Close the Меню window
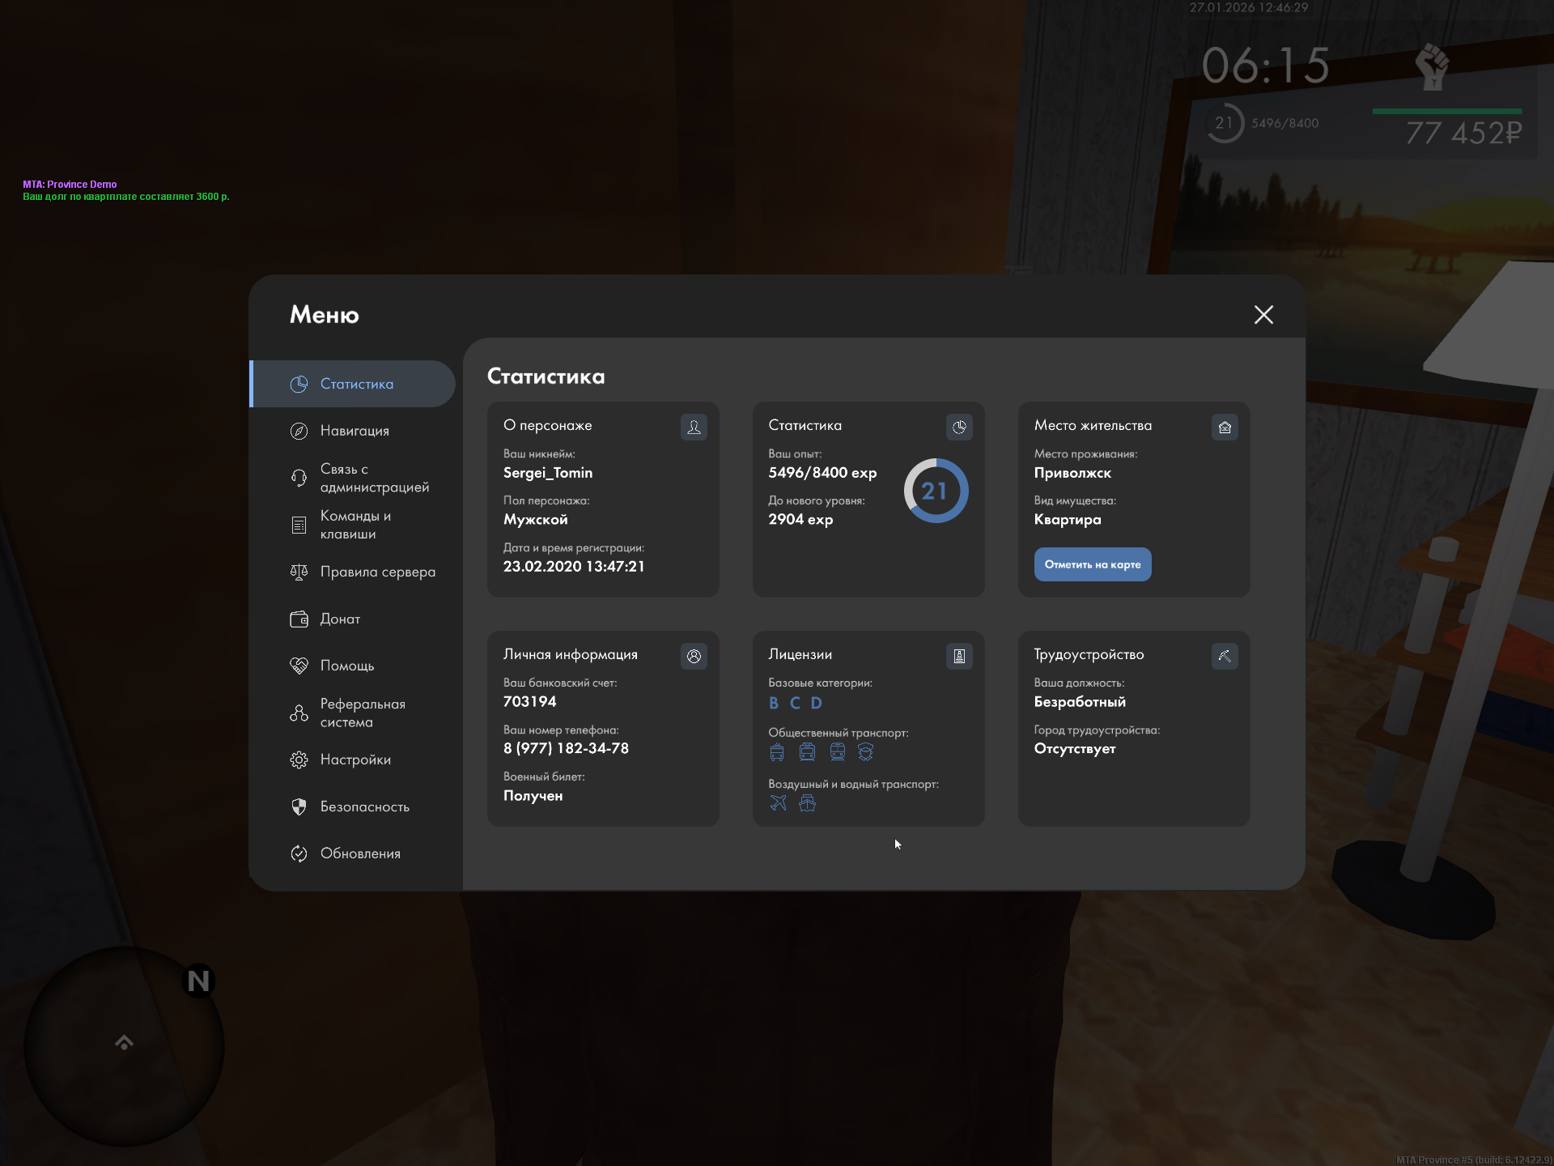The height and width of the screenshot is (1166, 1554). 1263,314
